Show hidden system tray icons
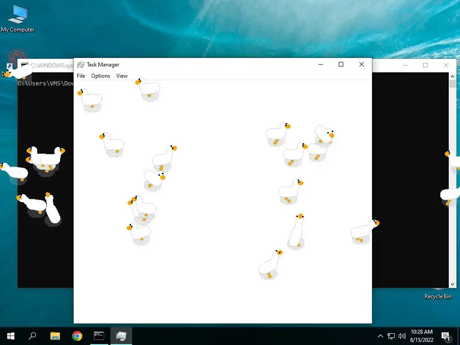460x345 pixels. [x=380, y=336]
